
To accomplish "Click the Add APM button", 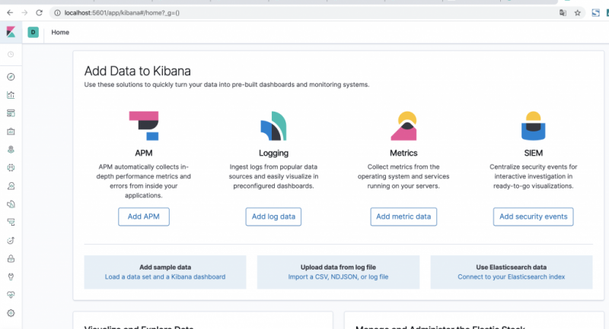I will 144,217.
